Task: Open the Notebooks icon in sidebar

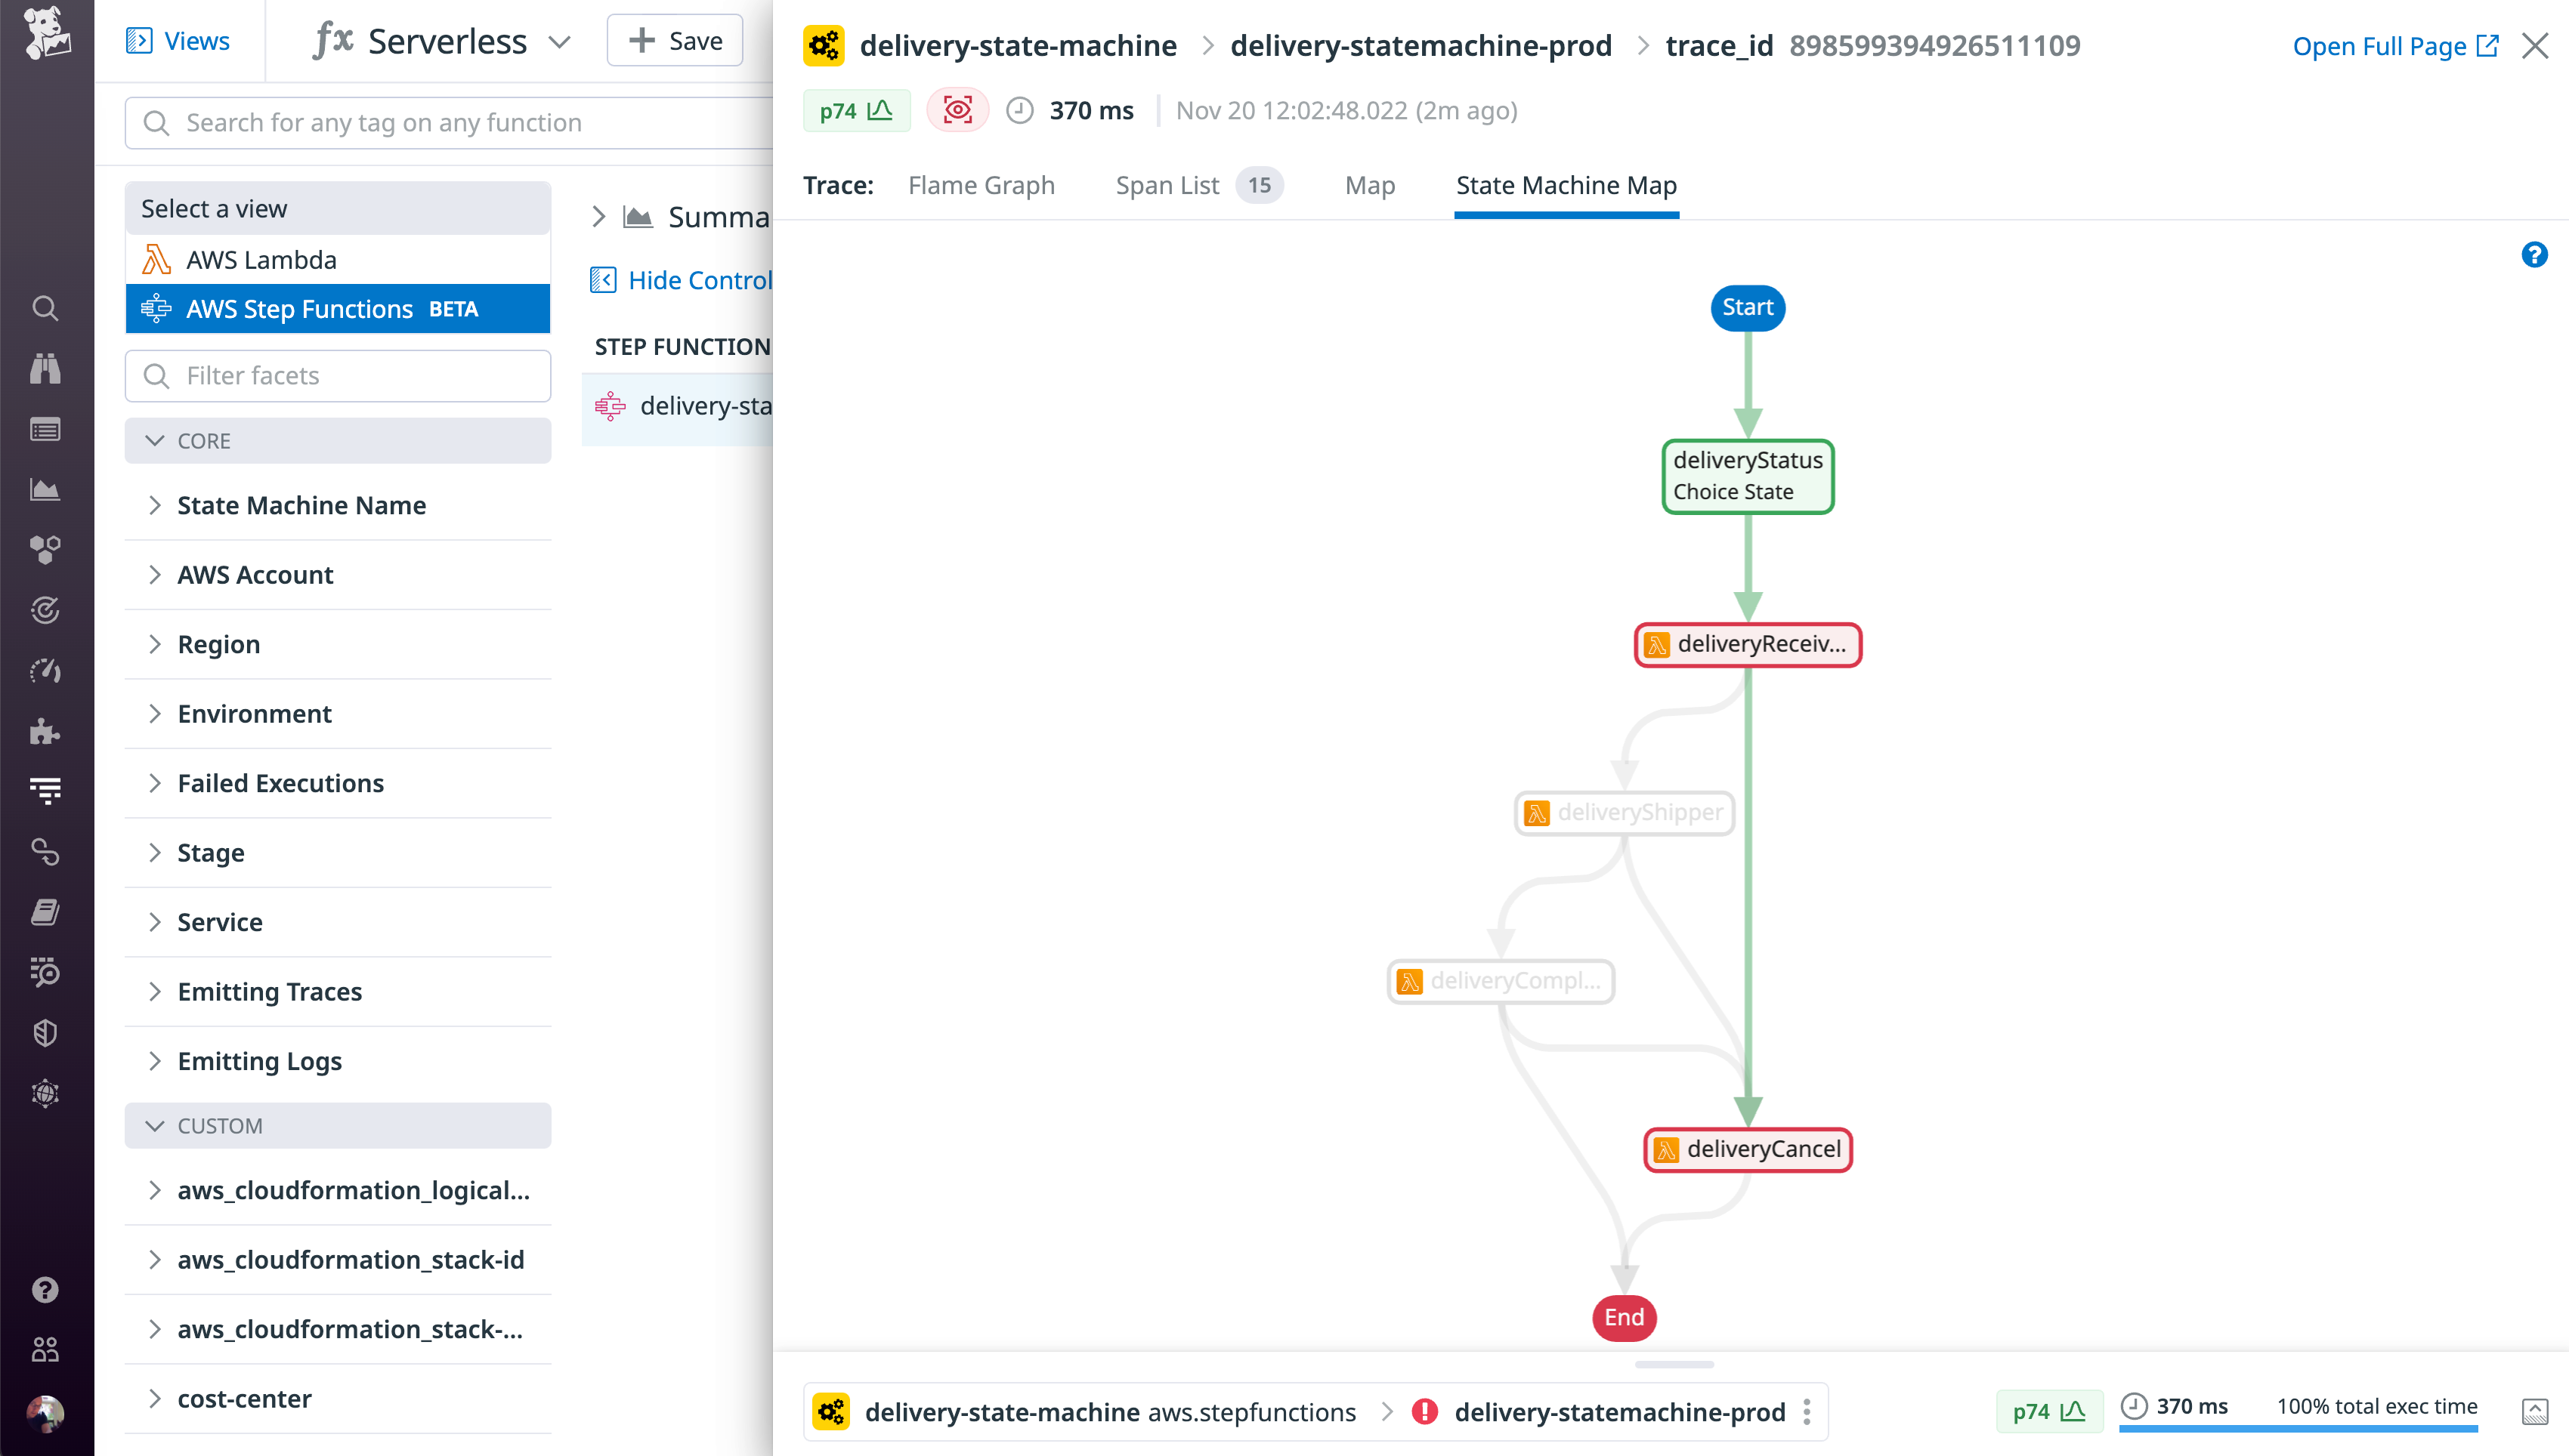Action: (x=45, y=911)
